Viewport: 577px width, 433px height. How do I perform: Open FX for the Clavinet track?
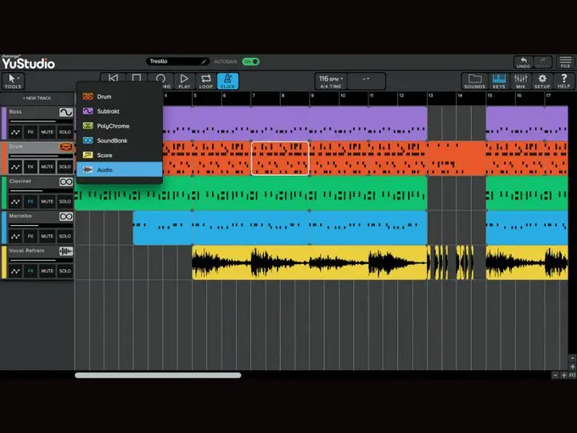pyautogui.click(x=31, y=201)
